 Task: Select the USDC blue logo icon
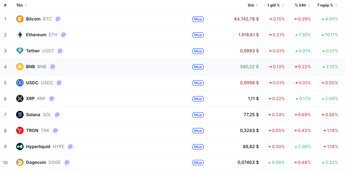click(x=20, y=83)
